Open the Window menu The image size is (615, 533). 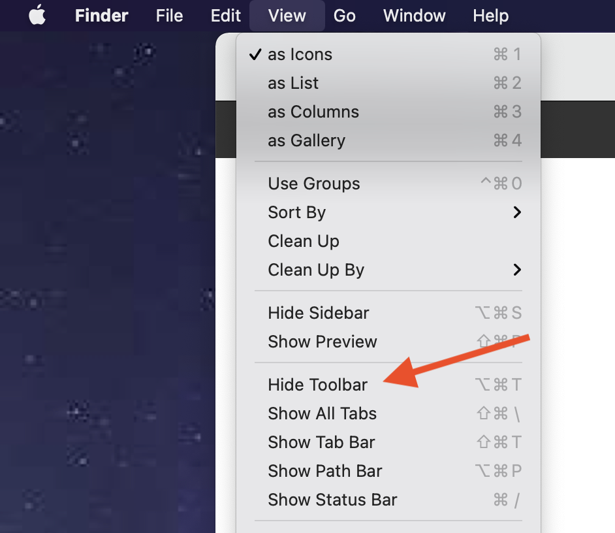tap(414, 16)
